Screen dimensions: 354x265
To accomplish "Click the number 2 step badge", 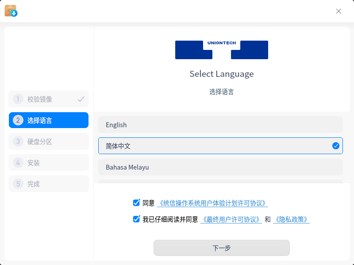I will click(x=18, y=120).
